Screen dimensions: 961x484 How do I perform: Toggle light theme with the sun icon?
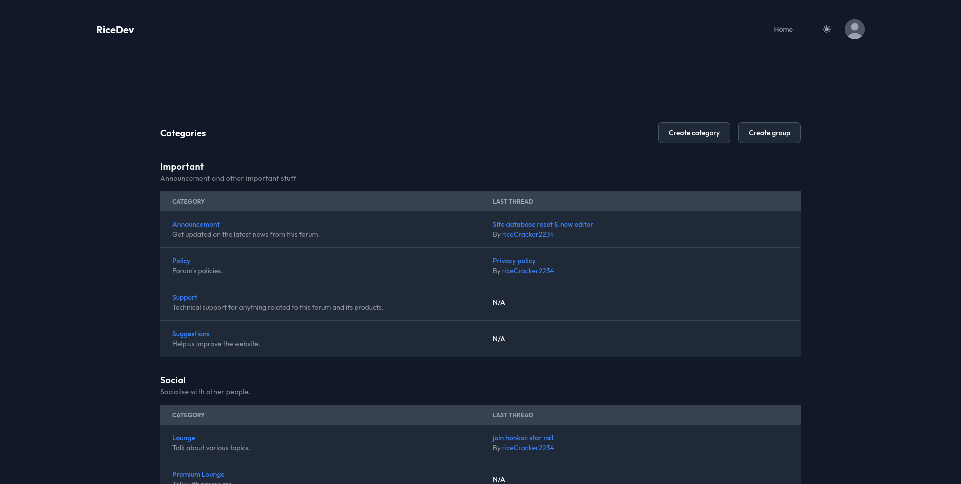click(827, 29)
